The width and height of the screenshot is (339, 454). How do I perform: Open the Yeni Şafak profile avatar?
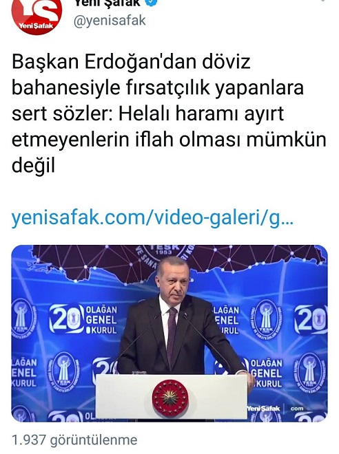[x=37, y=16]
